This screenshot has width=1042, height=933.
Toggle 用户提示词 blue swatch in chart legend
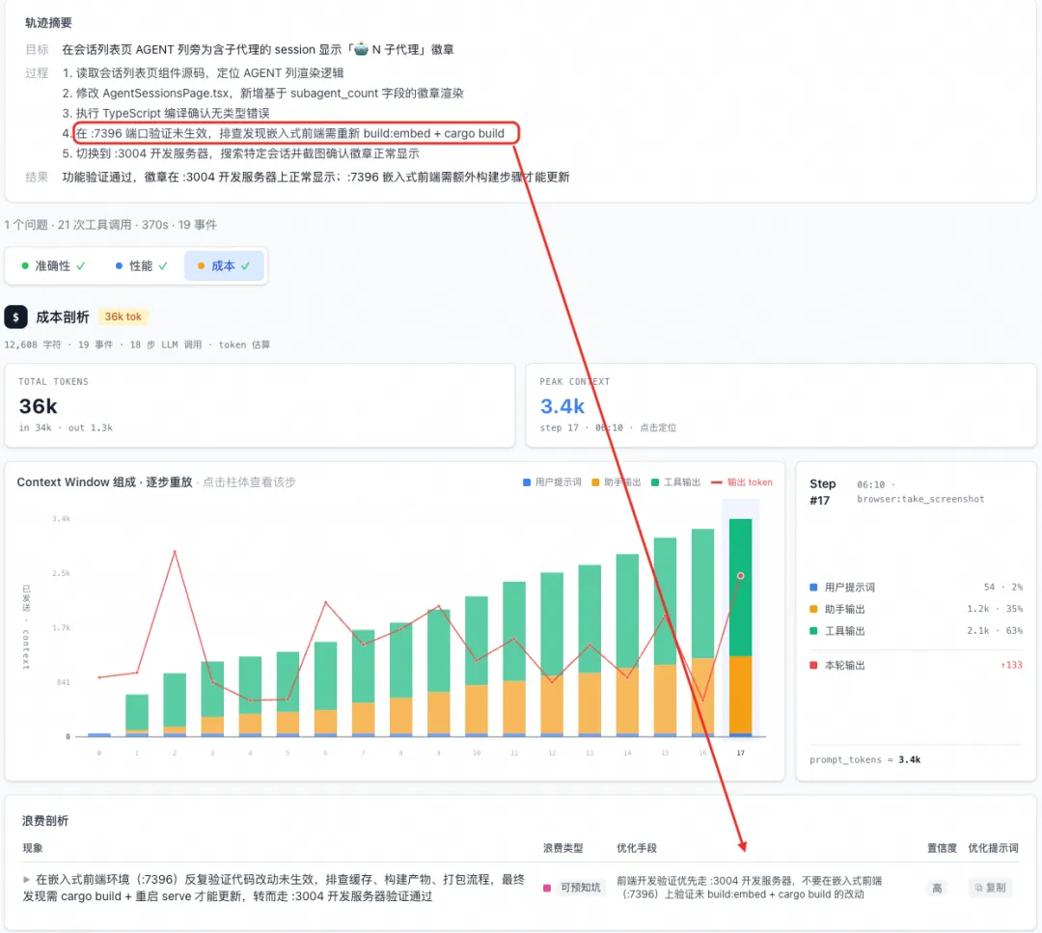pos(527,482)
